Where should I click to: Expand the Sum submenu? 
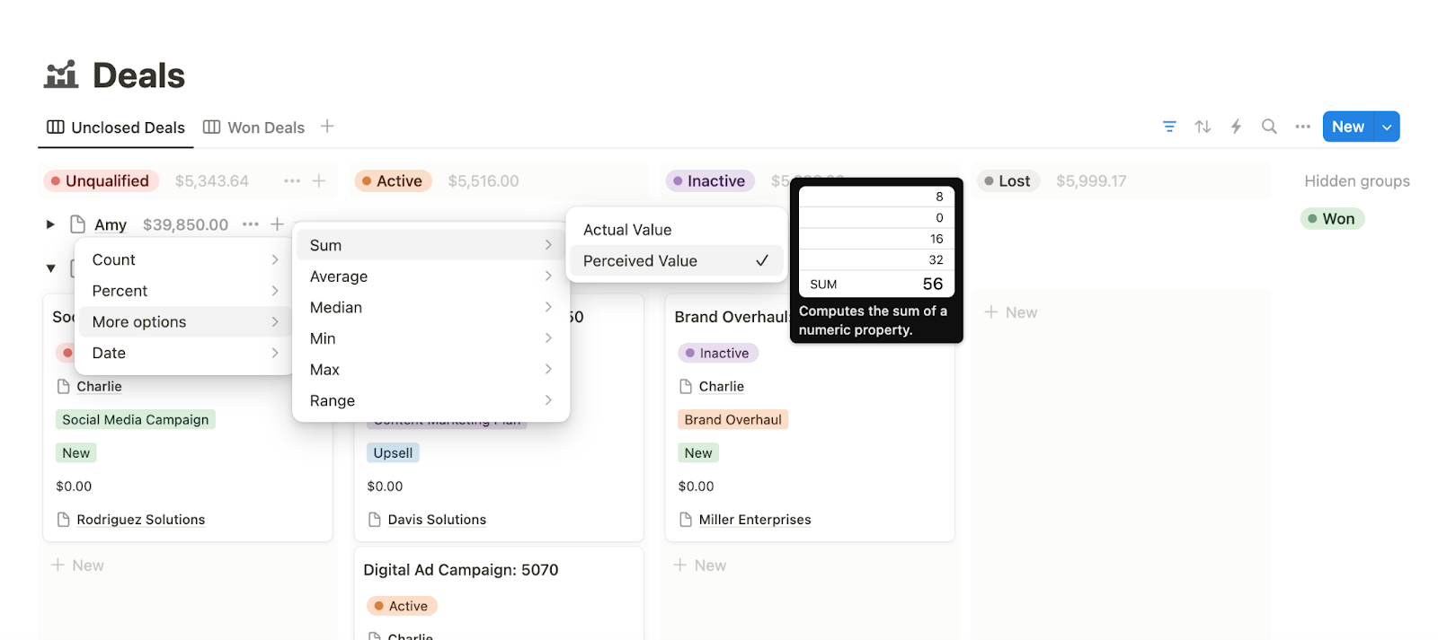(431, 245)
